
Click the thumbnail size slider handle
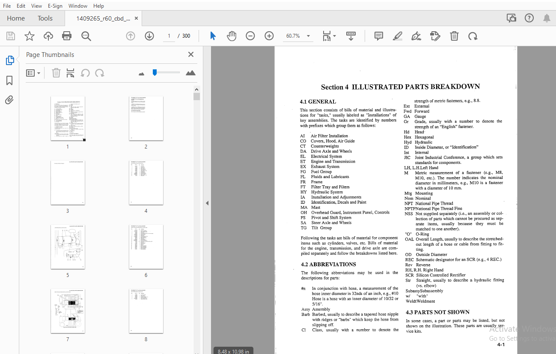click(155, 72)
